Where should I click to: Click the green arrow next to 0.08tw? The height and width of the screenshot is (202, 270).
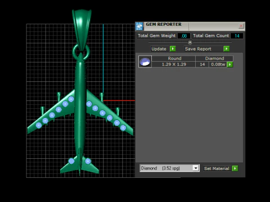pyautogui.click(x=230, y=65)
